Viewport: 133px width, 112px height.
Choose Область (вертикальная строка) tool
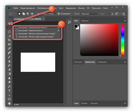(37, 37)
